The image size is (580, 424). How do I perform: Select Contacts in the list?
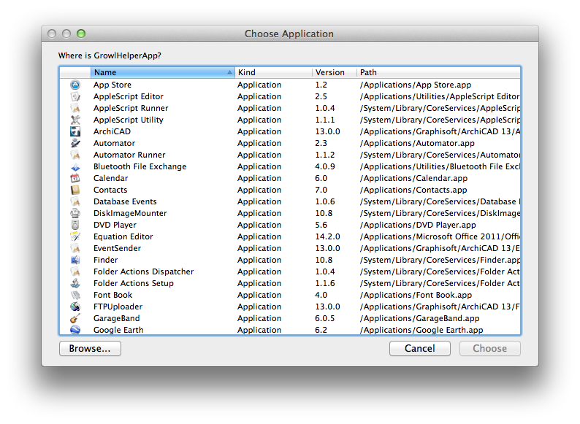coord(110,190)
